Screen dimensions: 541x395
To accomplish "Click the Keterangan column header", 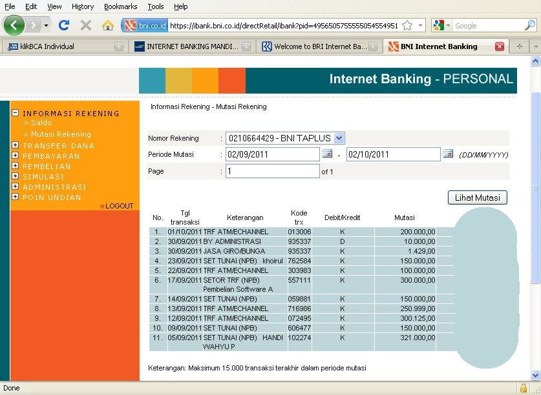I will (245, 218).
